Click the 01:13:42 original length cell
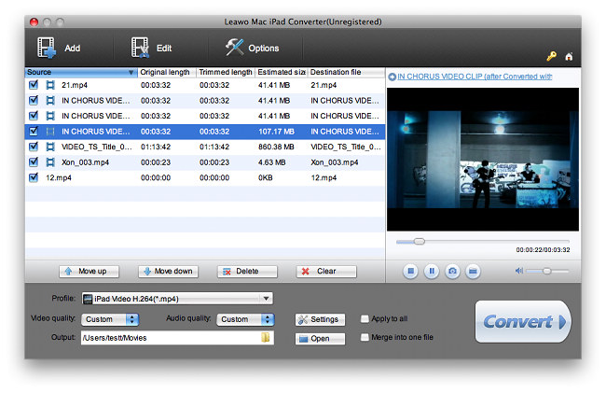The image size is (606, 393). [156, 147]
